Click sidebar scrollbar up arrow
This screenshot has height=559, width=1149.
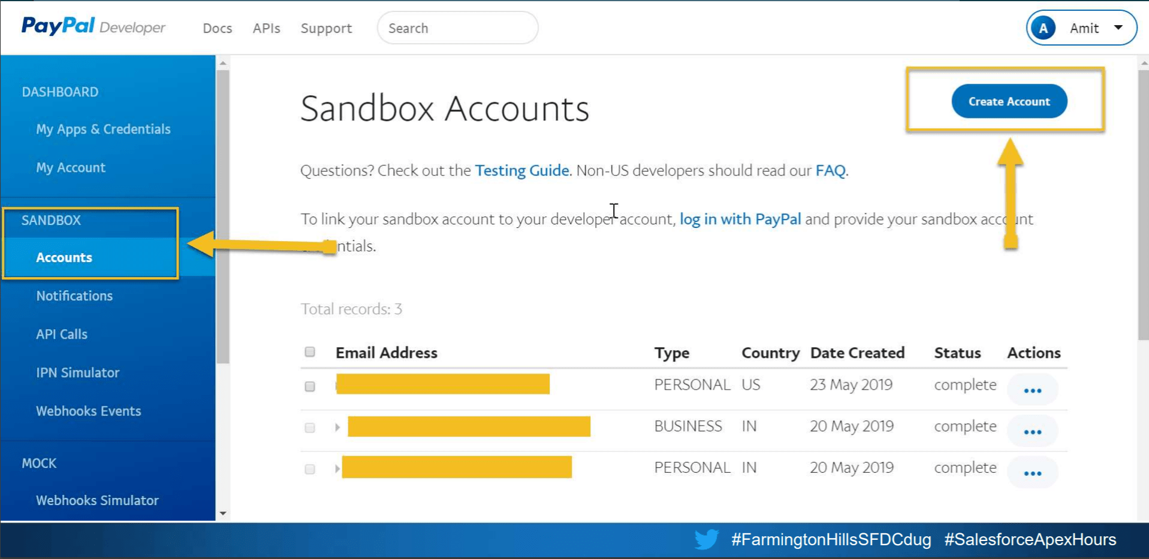point(223,62)
